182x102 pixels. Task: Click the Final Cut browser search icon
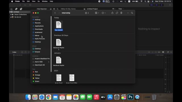point(57,9)
